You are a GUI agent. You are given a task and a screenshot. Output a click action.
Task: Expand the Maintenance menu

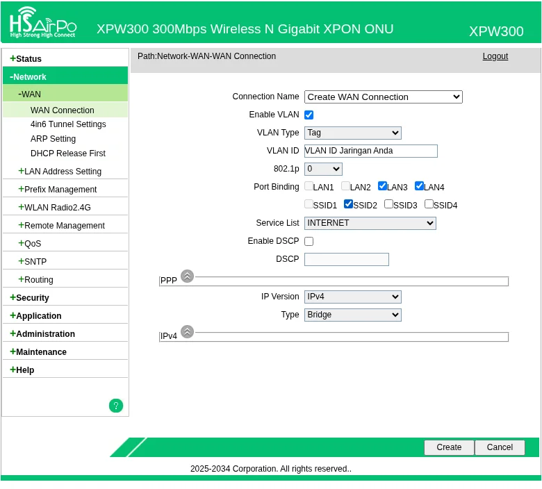65,351
